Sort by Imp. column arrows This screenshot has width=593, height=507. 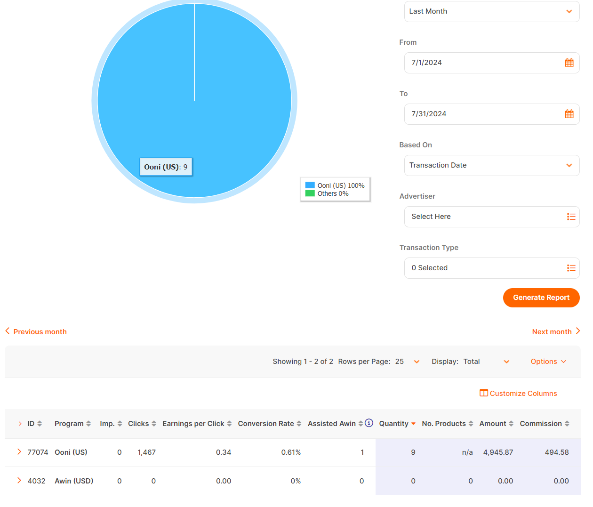coord(120,424)
